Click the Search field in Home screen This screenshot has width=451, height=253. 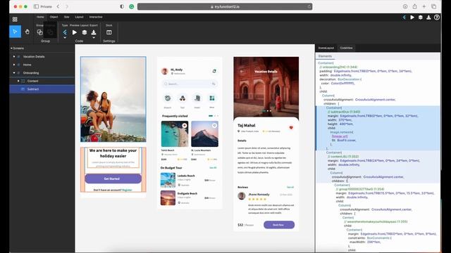point(190,84)
